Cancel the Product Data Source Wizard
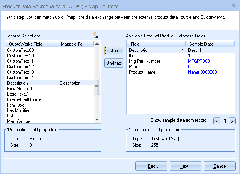This screenshot has width=240, height=174. 220,166
